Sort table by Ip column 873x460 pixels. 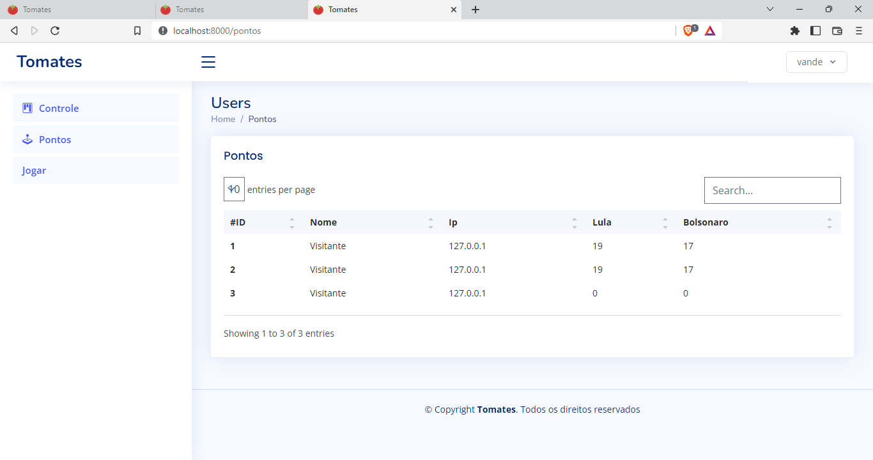pyautogui.click(x=514, y=222)
